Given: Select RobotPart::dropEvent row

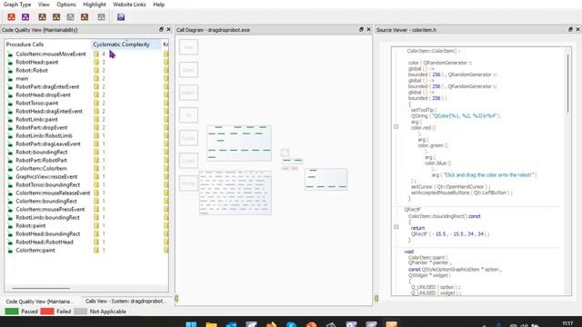Looking at the screenshot, I should (x=86, y=127).
